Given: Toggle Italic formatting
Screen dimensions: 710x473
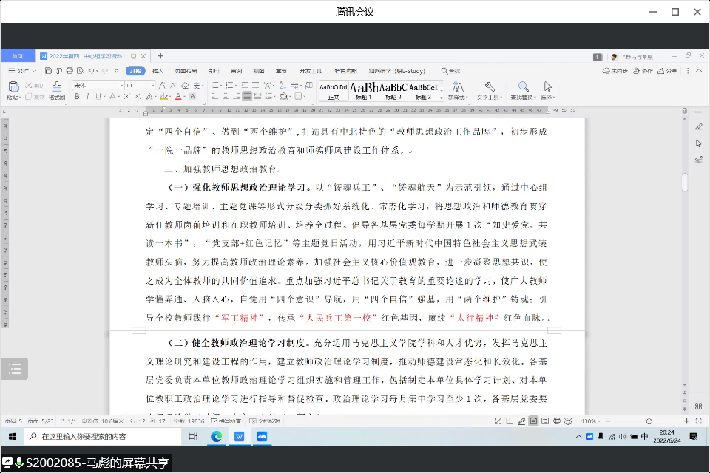Looking at the screenshot, I should (87, 97).
